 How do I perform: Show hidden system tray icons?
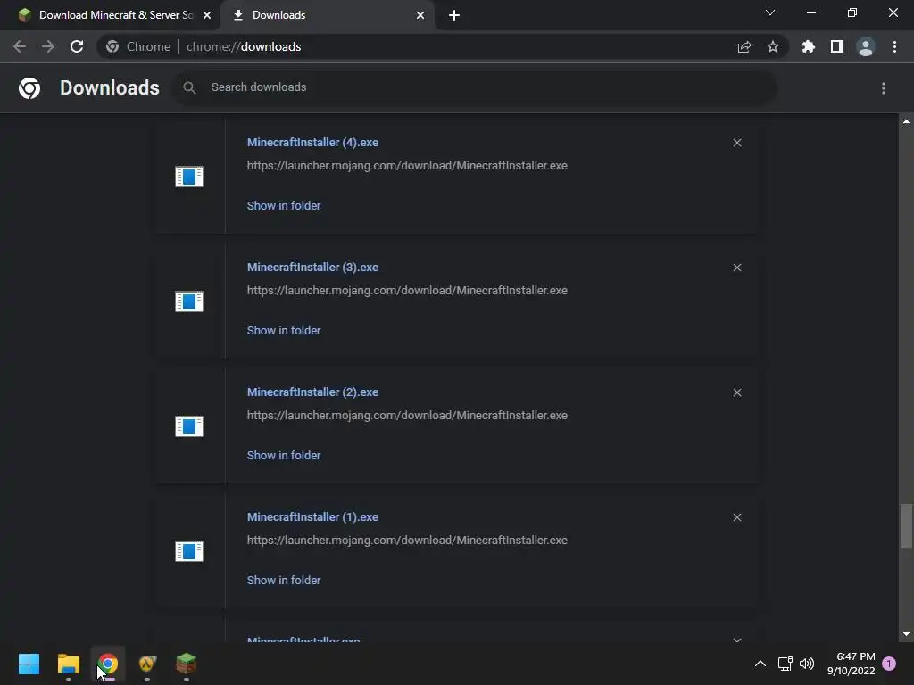tap(760, 664)
